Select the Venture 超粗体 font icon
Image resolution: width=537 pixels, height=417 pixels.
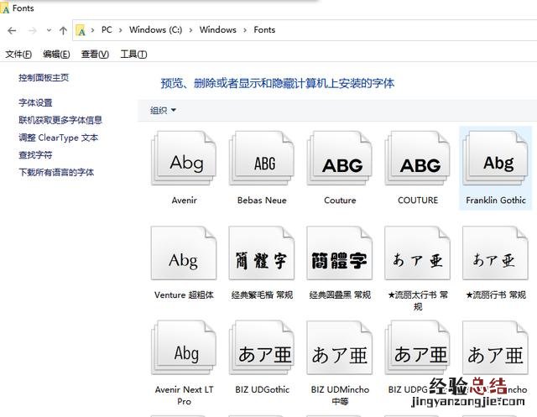coord(184,258)
